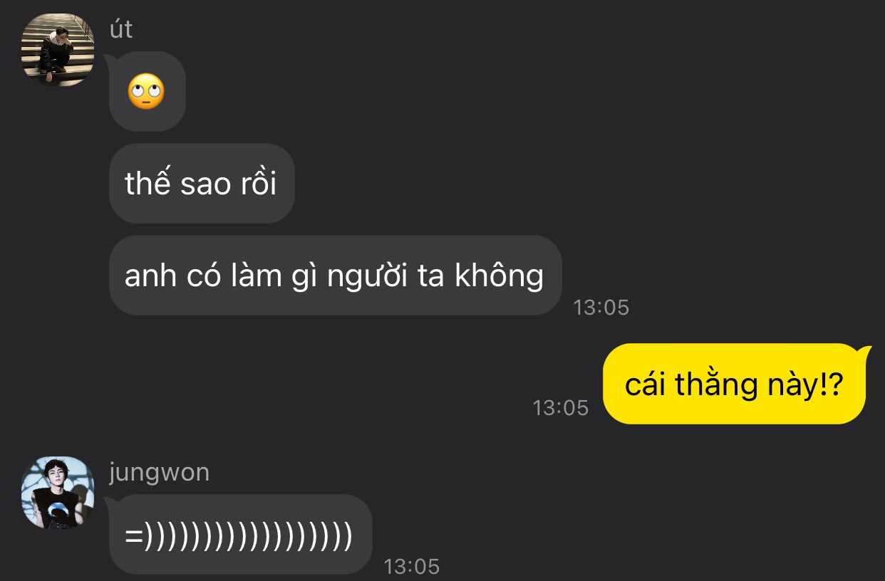885x581 pixels.
Task: Click the sender name "út"
Action: (x=121, y=30)
